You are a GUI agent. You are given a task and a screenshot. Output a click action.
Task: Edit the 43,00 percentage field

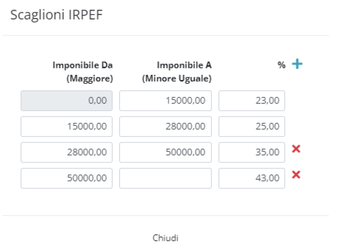click(252, 178)
